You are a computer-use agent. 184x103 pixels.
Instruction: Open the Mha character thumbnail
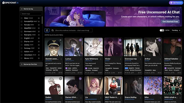pos(153,85)
